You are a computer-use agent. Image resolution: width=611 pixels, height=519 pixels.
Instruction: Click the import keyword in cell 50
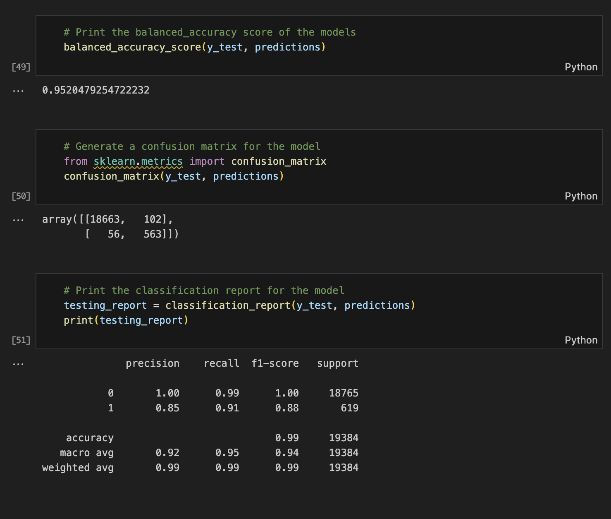point(207,161)
